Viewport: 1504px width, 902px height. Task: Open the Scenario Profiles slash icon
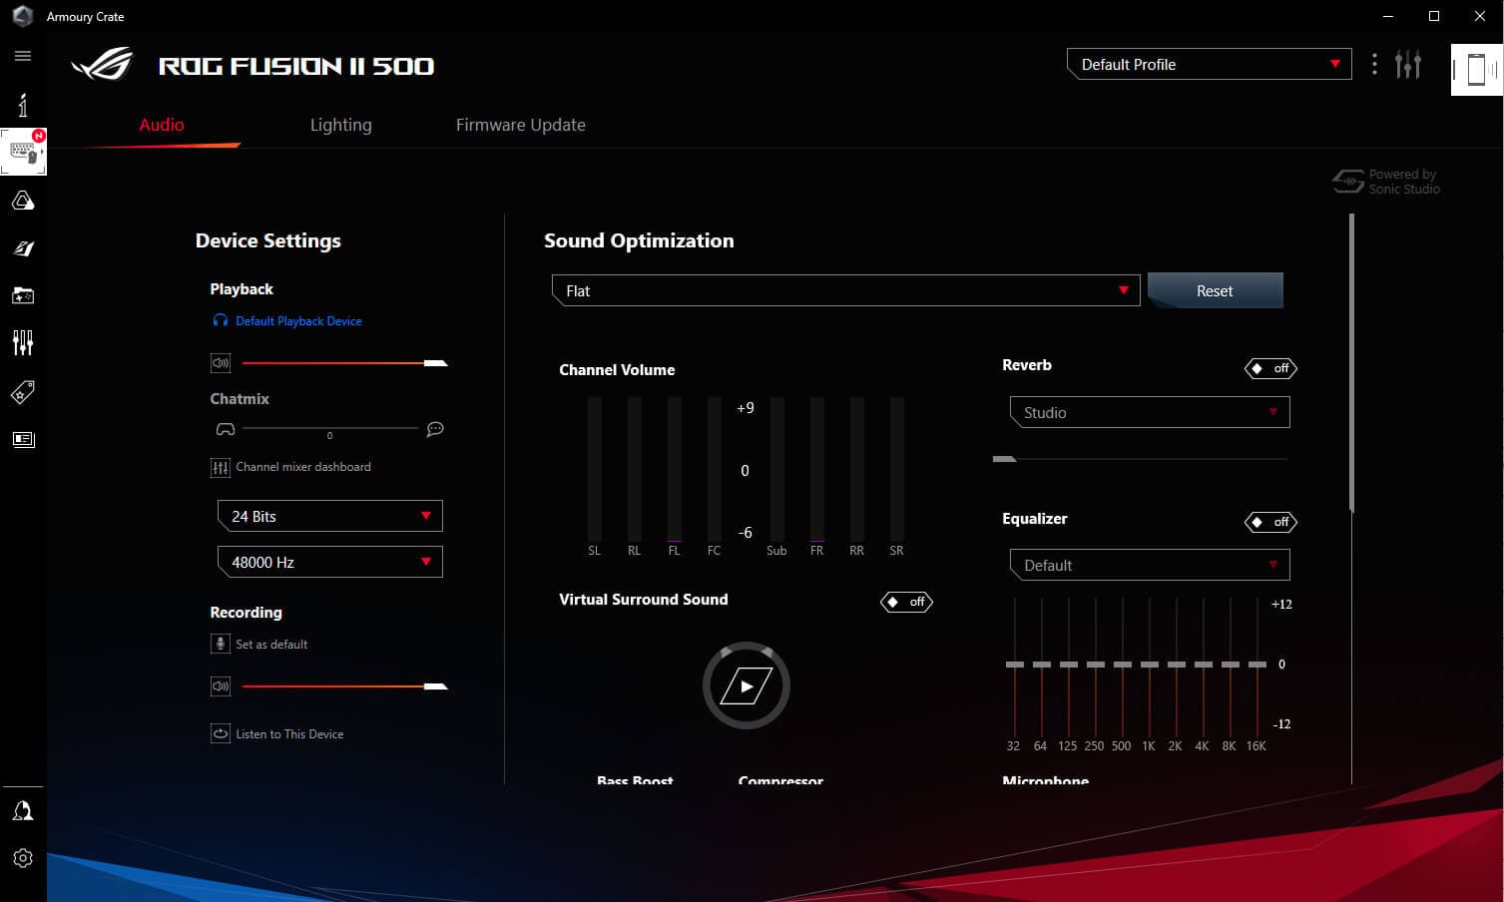click(x=23, y=248)
